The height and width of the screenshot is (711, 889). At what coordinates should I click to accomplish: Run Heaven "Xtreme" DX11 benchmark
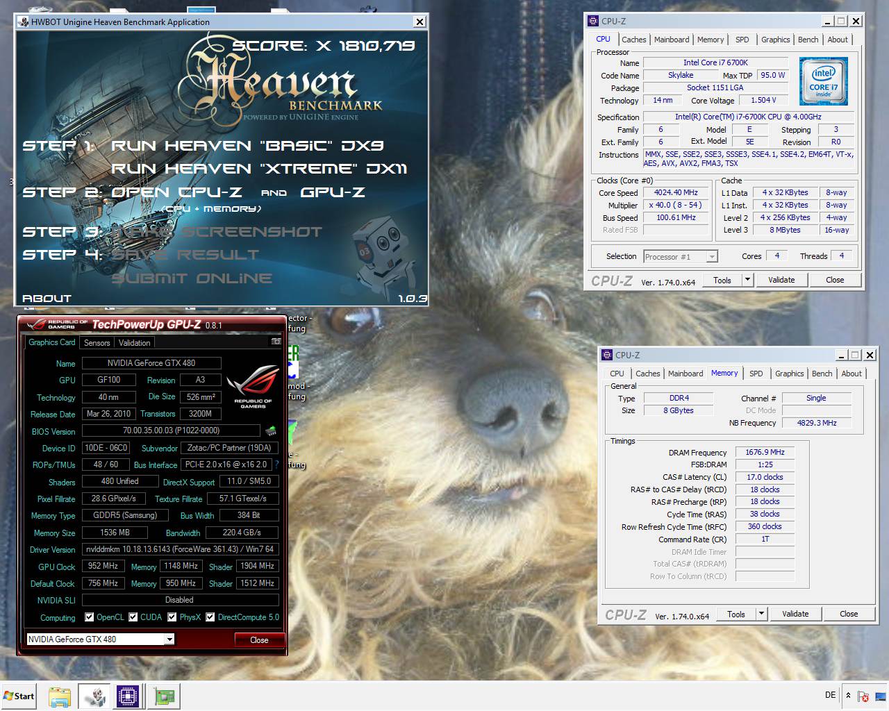tap(259, 169)
